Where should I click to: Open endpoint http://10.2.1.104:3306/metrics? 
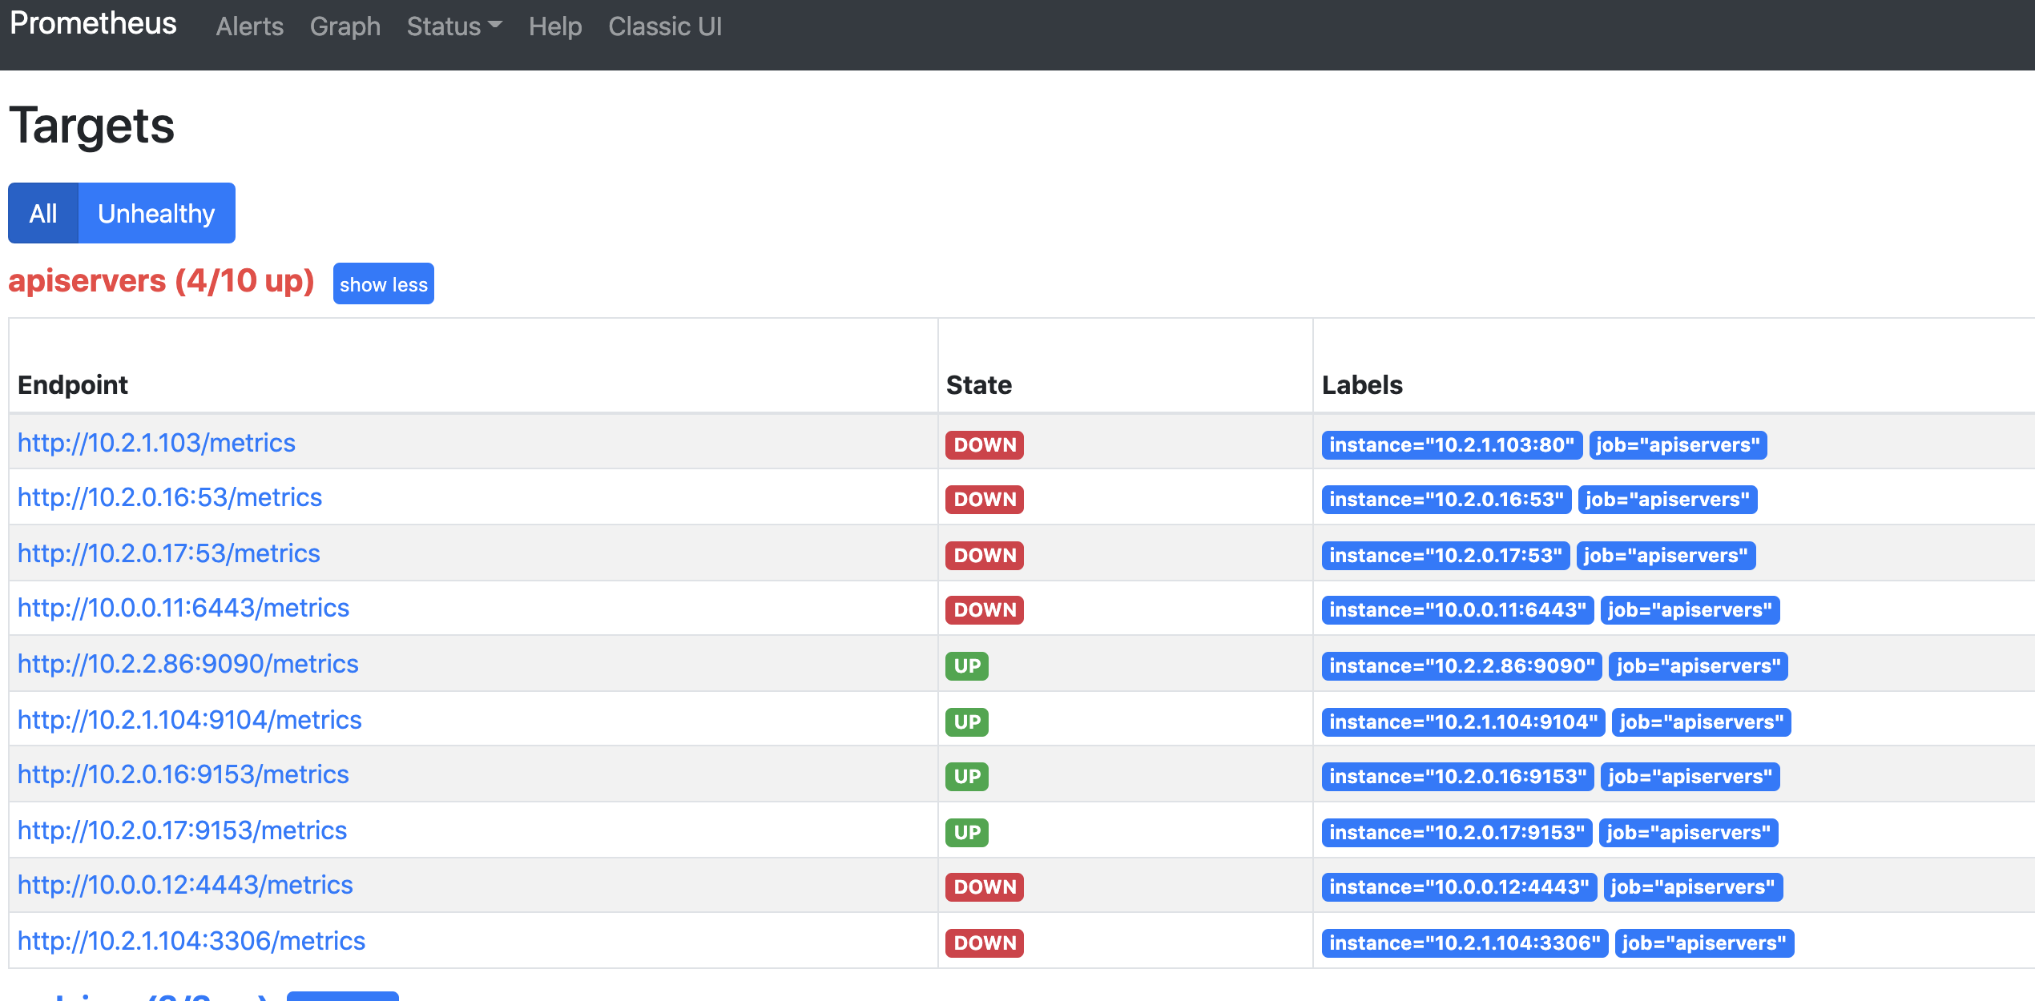(191, 941)
